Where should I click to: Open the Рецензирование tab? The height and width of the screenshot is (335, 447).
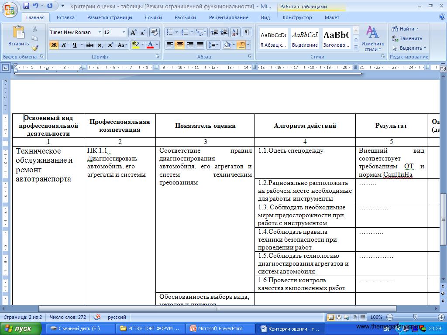229,17
